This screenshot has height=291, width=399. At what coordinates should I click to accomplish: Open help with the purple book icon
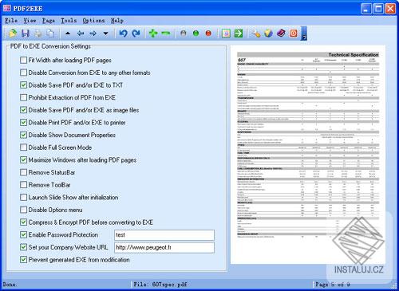point(281,33)
